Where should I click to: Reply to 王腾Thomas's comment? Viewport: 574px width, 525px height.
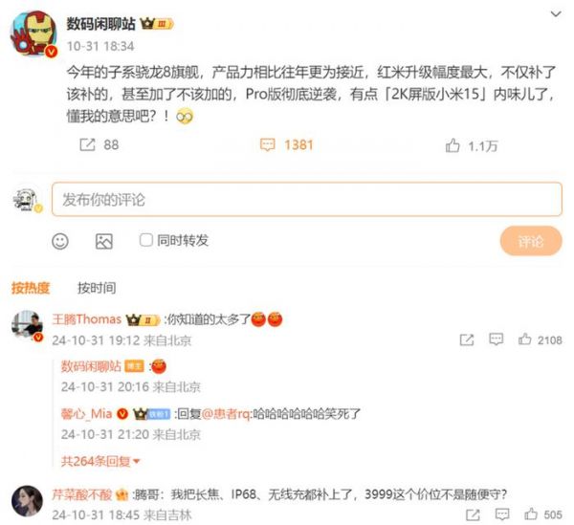(x=496, y=339)
